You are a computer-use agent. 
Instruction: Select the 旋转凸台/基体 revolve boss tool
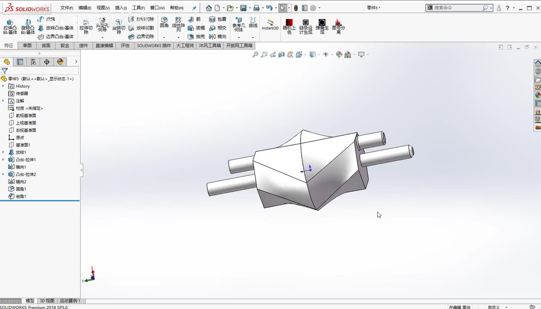pos(28,27)
